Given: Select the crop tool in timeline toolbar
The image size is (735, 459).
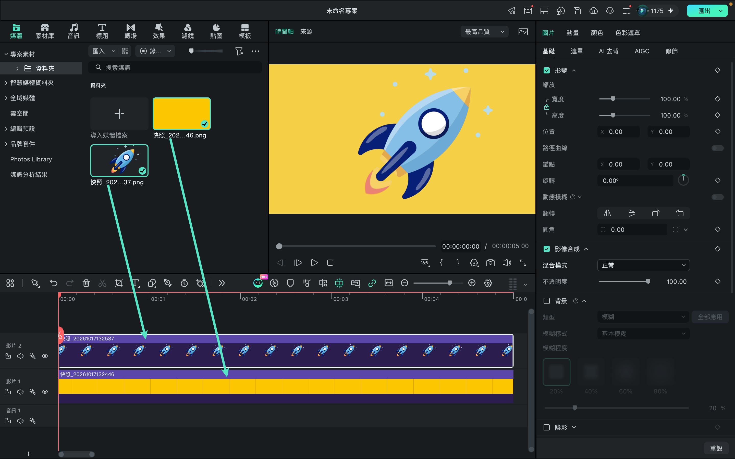Looking at the screenshot, I should click(x=119, y=283).
